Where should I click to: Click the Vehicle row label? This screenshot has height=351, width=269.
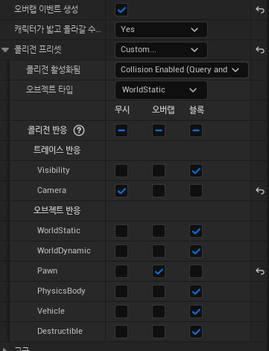(51, 311)
